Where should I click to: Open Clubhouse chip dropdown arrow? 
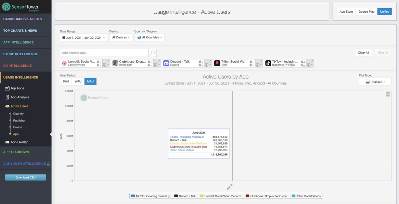(159, 65)
